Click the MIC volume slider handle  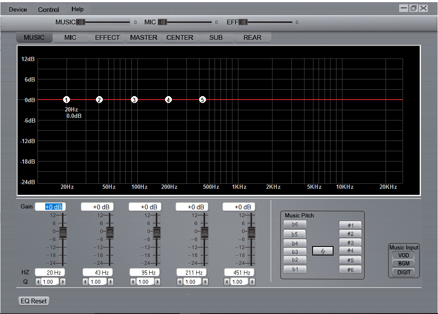coord(162,22)
